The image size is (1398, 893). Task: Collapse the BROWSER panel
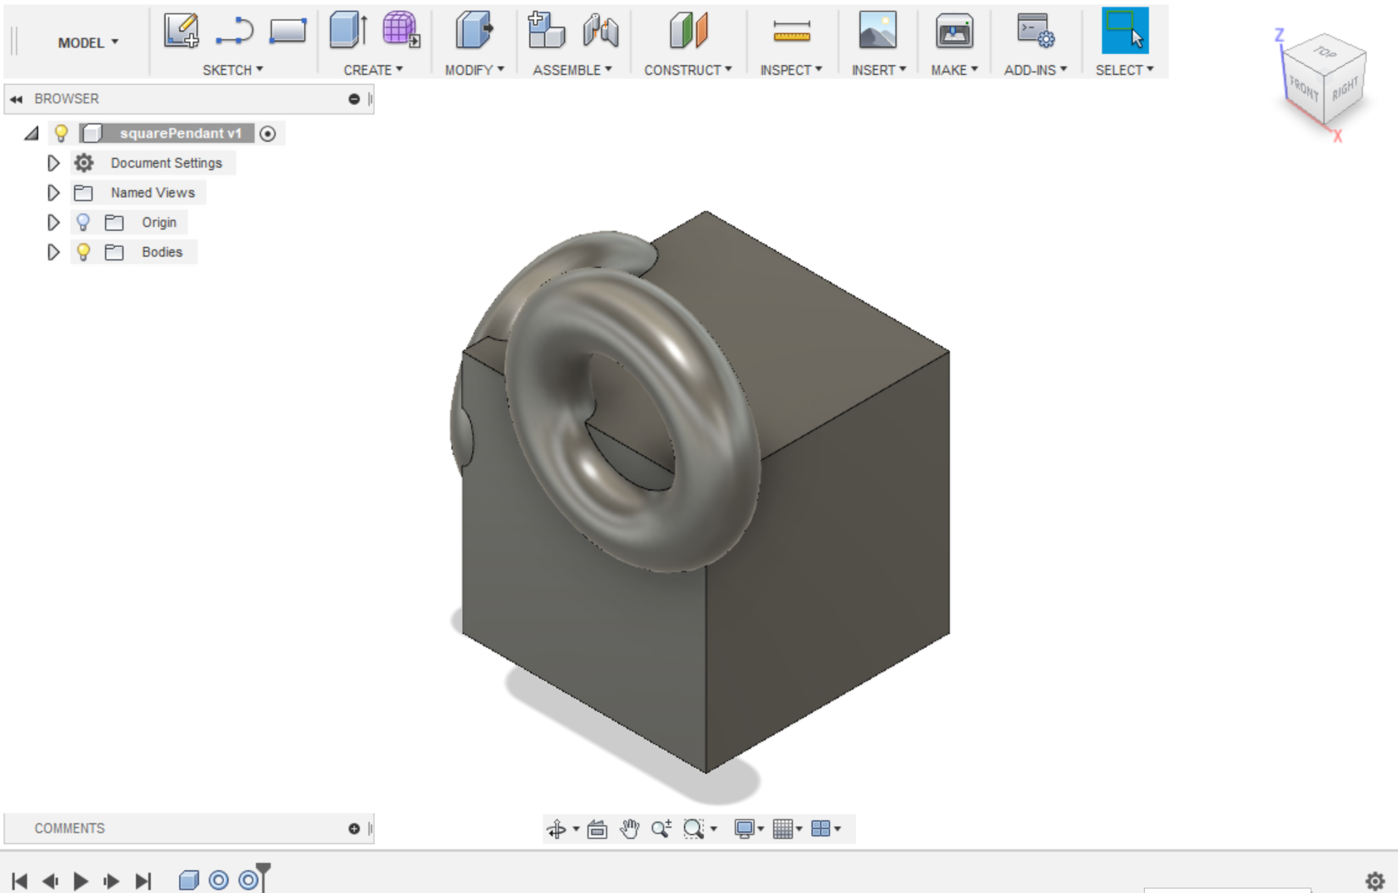[16, 98]
